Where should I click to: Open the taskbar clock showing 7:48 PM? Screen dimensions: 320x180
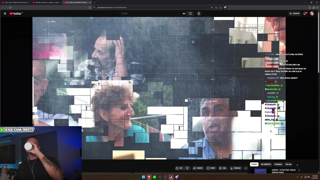(314, 177)
